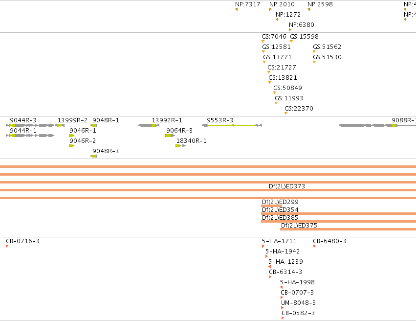The height and width of the screenshot is (321, 416).
Task: Click the 5-HA-1711 insertion label
Action: tap(279, 241)
